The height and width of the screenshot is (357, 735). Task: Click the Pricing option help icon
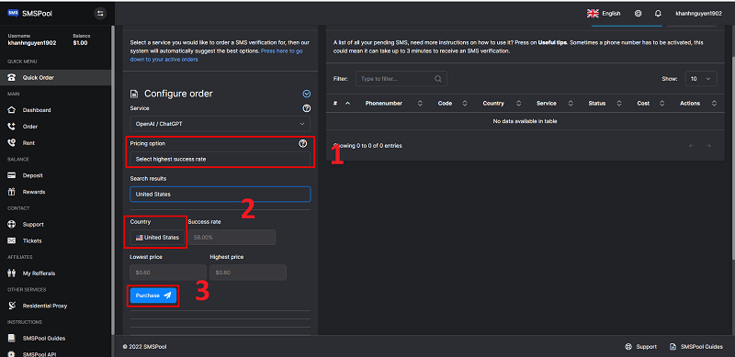pos(303,143)
